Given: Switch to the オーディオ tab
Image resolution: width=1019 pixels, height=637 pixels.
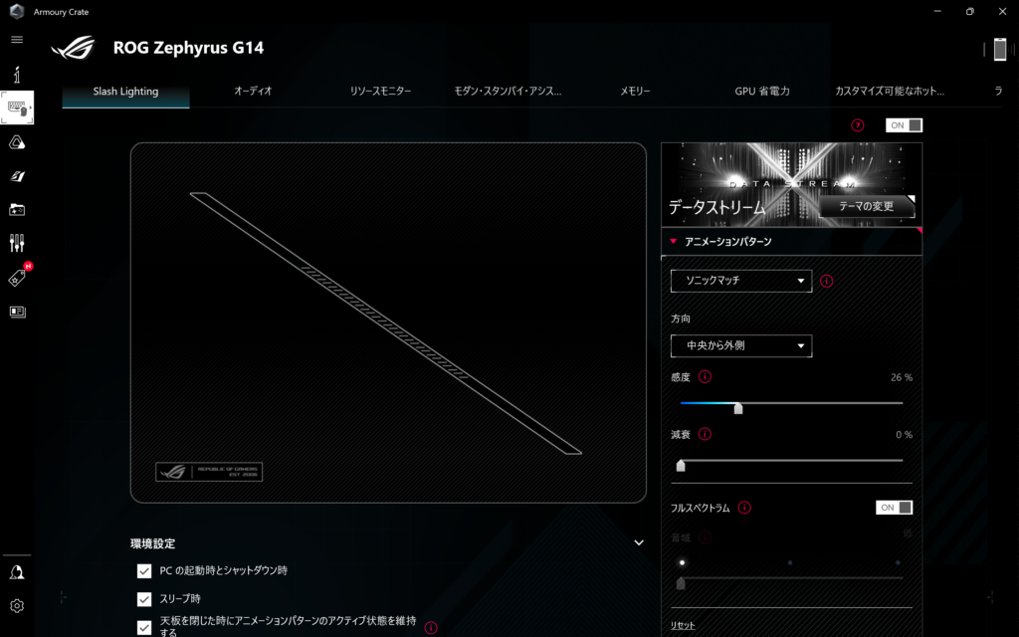Looking at the screenshot, I should point(253,91).
